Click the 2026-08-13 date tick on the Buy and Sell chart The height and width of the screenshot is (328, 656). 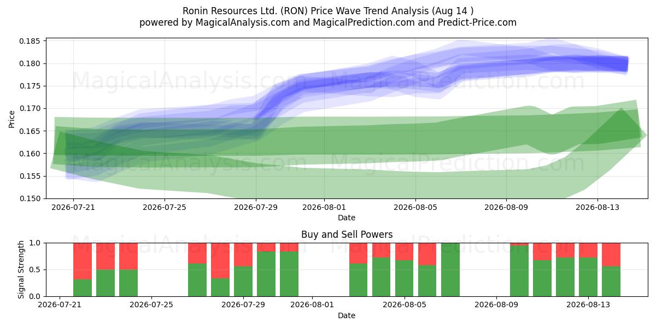point(588,306)
